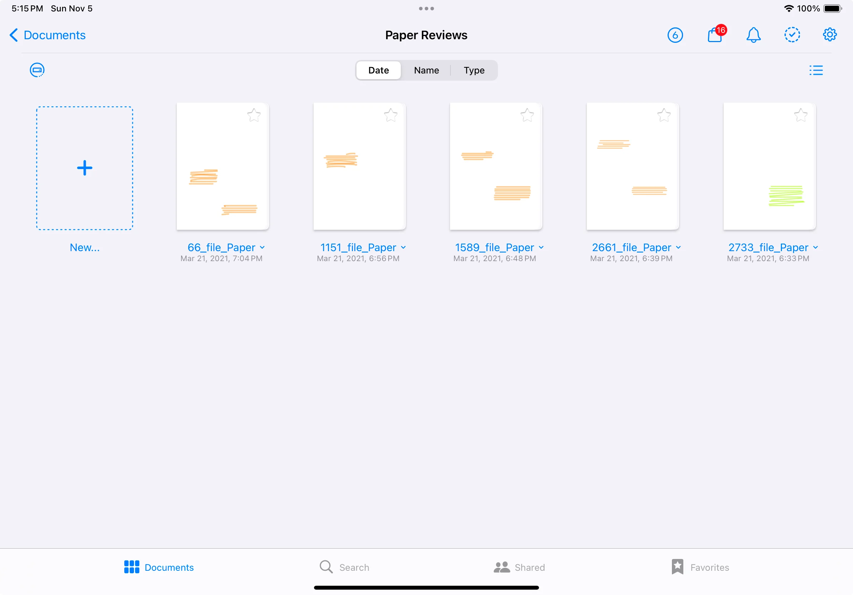Favorite the 1151_file_Paper document
Viewport: 853px width, 595px height.
[390, 115]
